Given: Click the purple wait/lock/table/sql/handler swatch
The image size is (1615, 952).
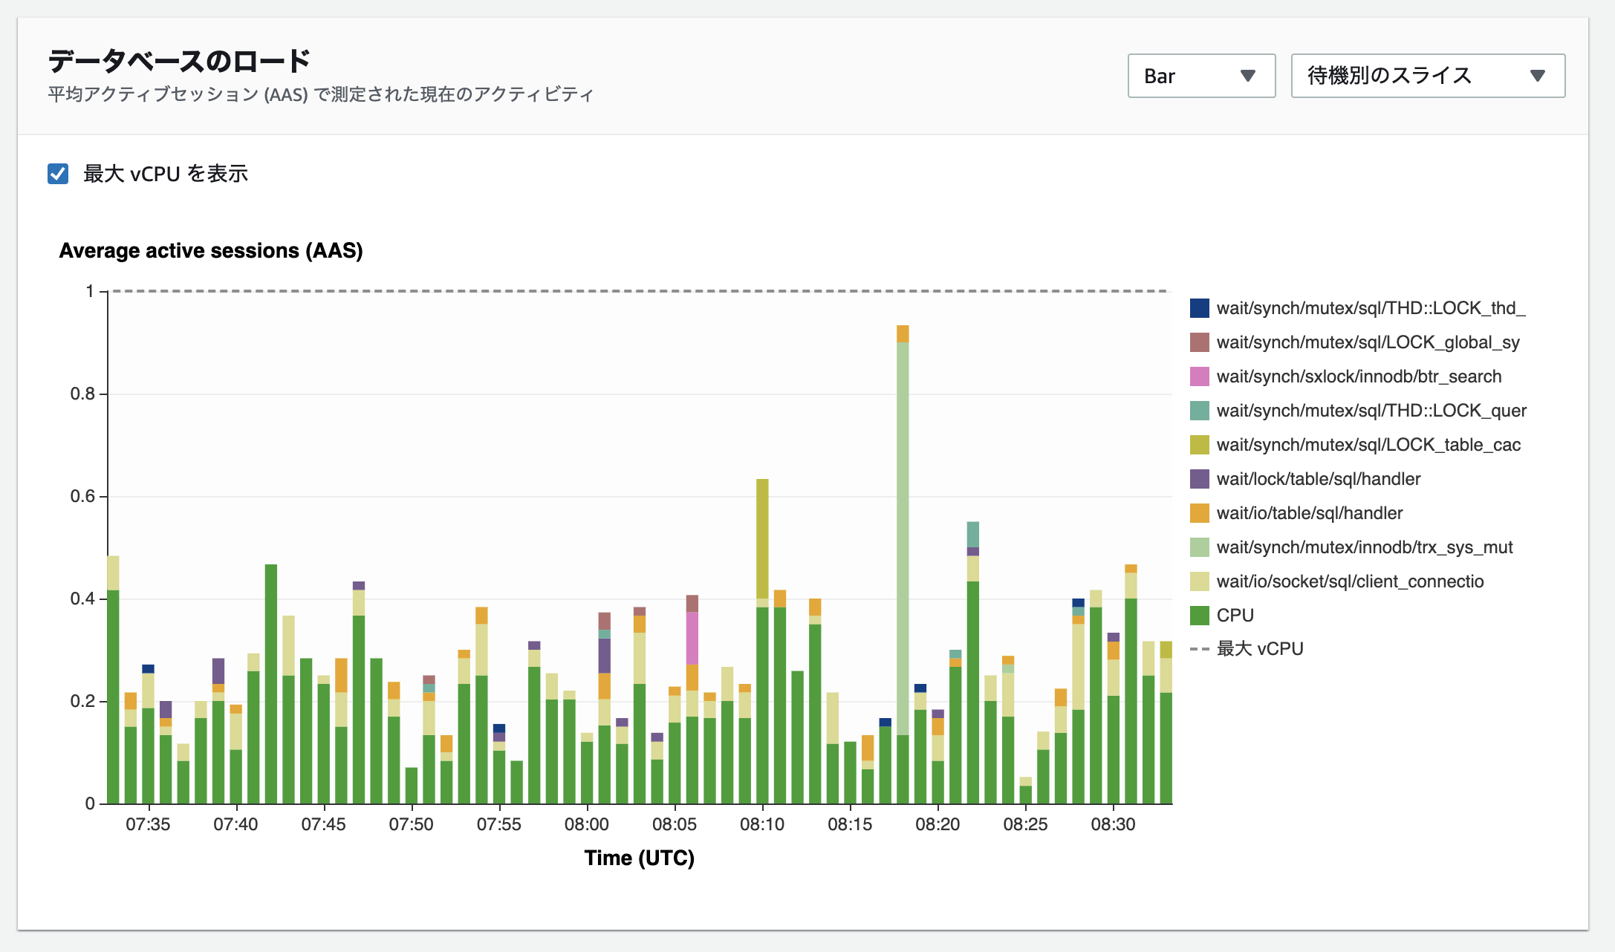Looking at the screenshot, I should click(1199, 479).
